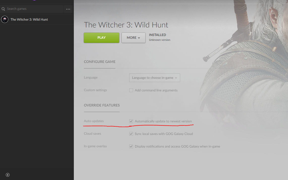This screenshot has height=180, width=288.
Task: Turn off in-game overlay notifications checkbox
Action: pos(131,147)
